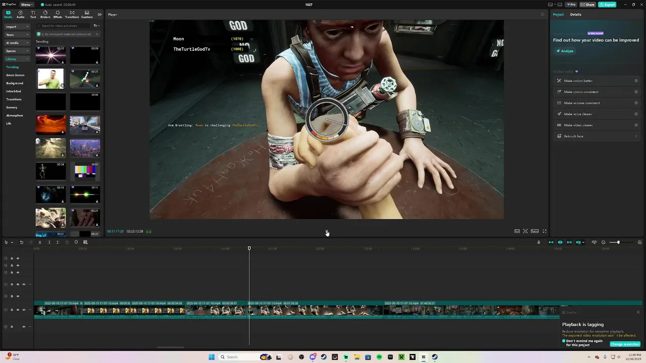Select the Atmosphere library category

pos(15,115)
